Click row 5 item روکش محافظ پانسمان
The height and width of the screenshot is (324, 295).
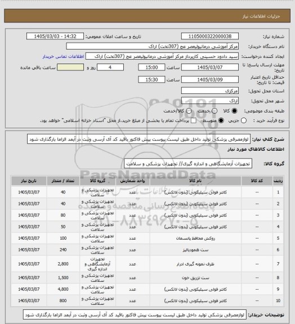pos(195,238)
